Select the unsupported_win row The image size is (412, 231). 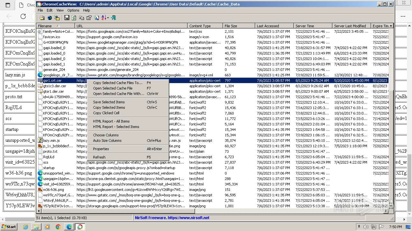212,173
